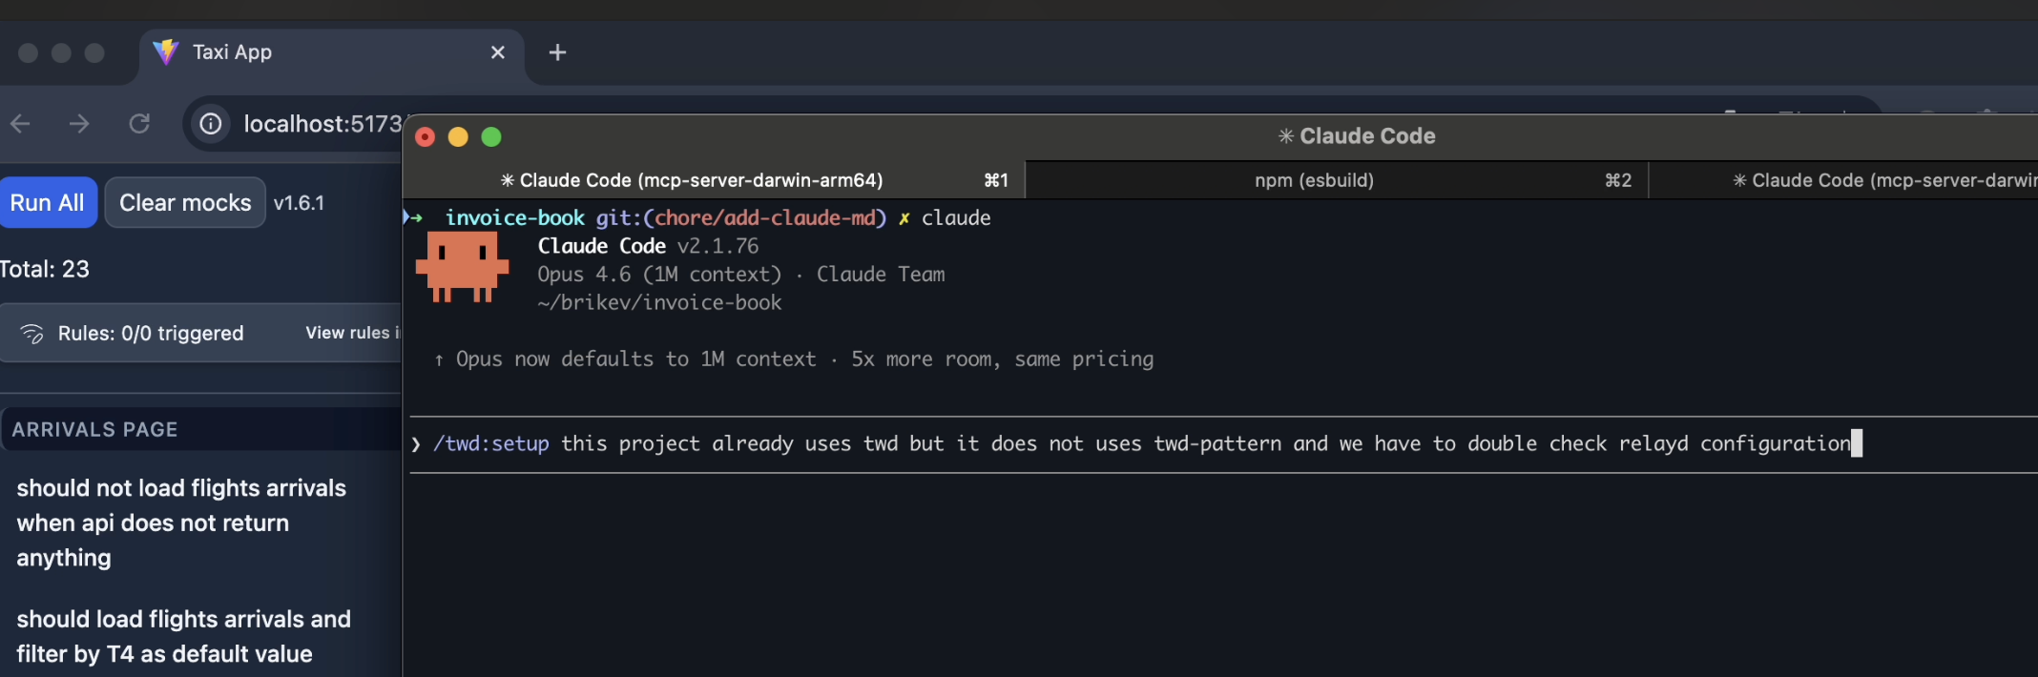The image size is (2038, 677).
Task: Click the ~/brikev/invoice-book path
Action: pyautogui.click(x=659, y=302)
